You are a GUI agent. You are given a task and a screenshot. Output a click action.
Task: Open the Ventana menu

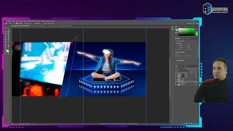tap(48, 21)
